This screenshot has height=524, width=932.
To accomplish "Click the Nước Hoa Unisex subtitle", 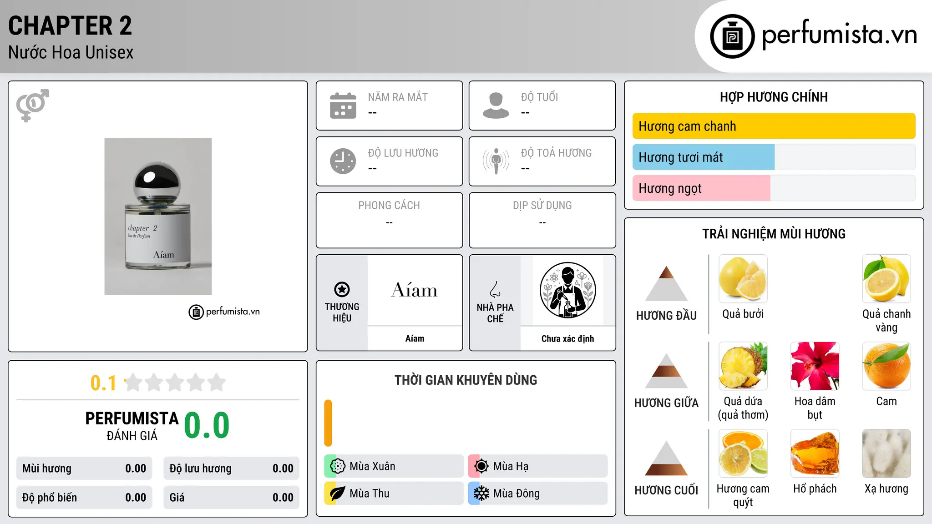I will [x=71, y=52].
